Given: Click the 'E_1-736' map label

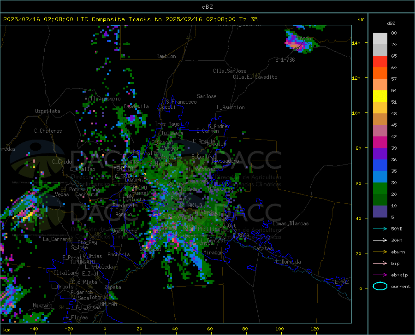Looking at the screenshot, I should point(285,60).
